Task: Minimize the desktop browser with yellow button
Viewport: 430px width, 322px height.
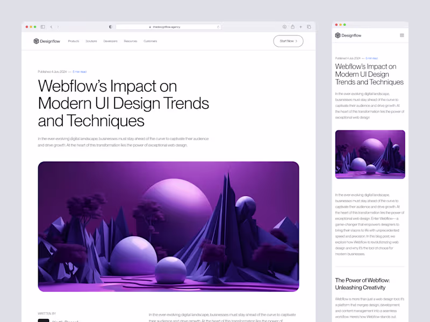Action: pos(31,27)
